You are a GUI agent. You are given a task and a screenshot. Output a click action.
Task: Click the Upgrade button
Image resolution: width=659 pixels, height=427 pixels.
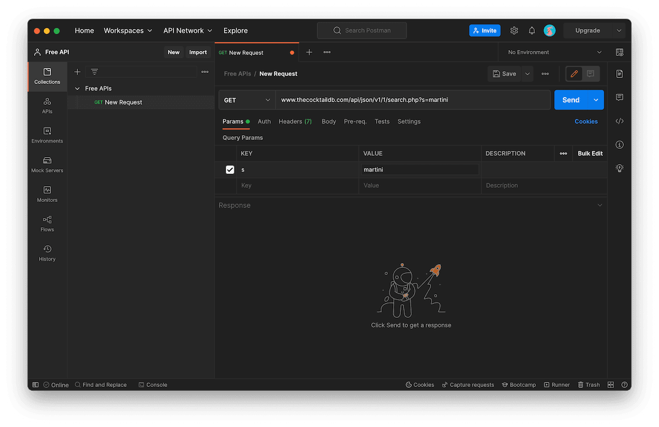click(x=588, y=31)
